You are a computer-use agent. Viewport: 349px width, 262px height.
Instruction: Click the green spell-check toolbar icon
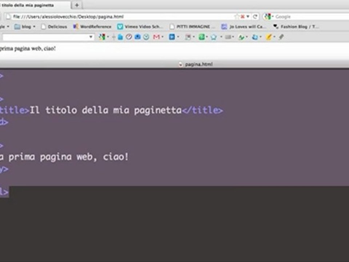pos(241,37)
